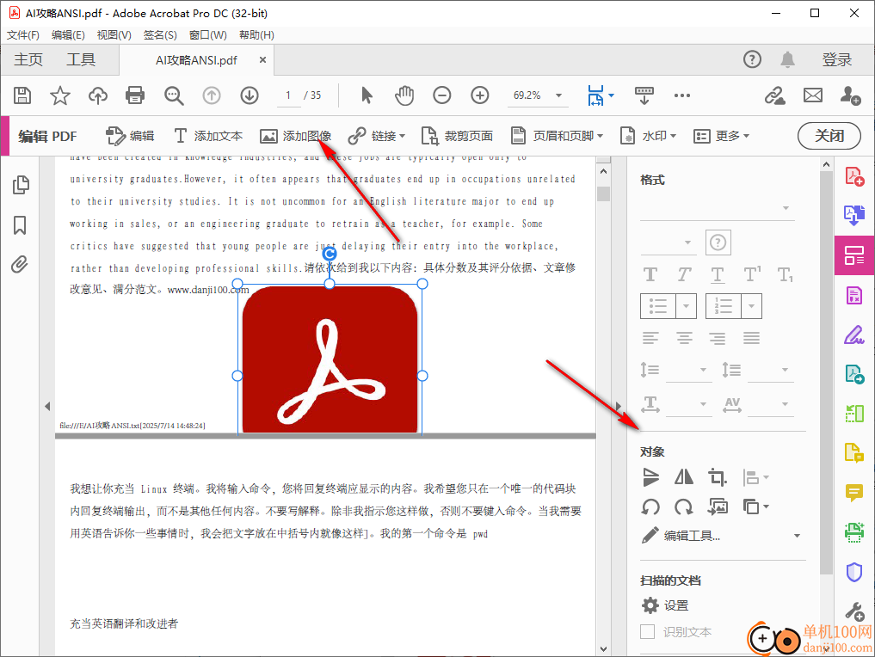Screen dimensions: 875x657
Task: Open the page thumbnails panel
Action: pos(21,185)
